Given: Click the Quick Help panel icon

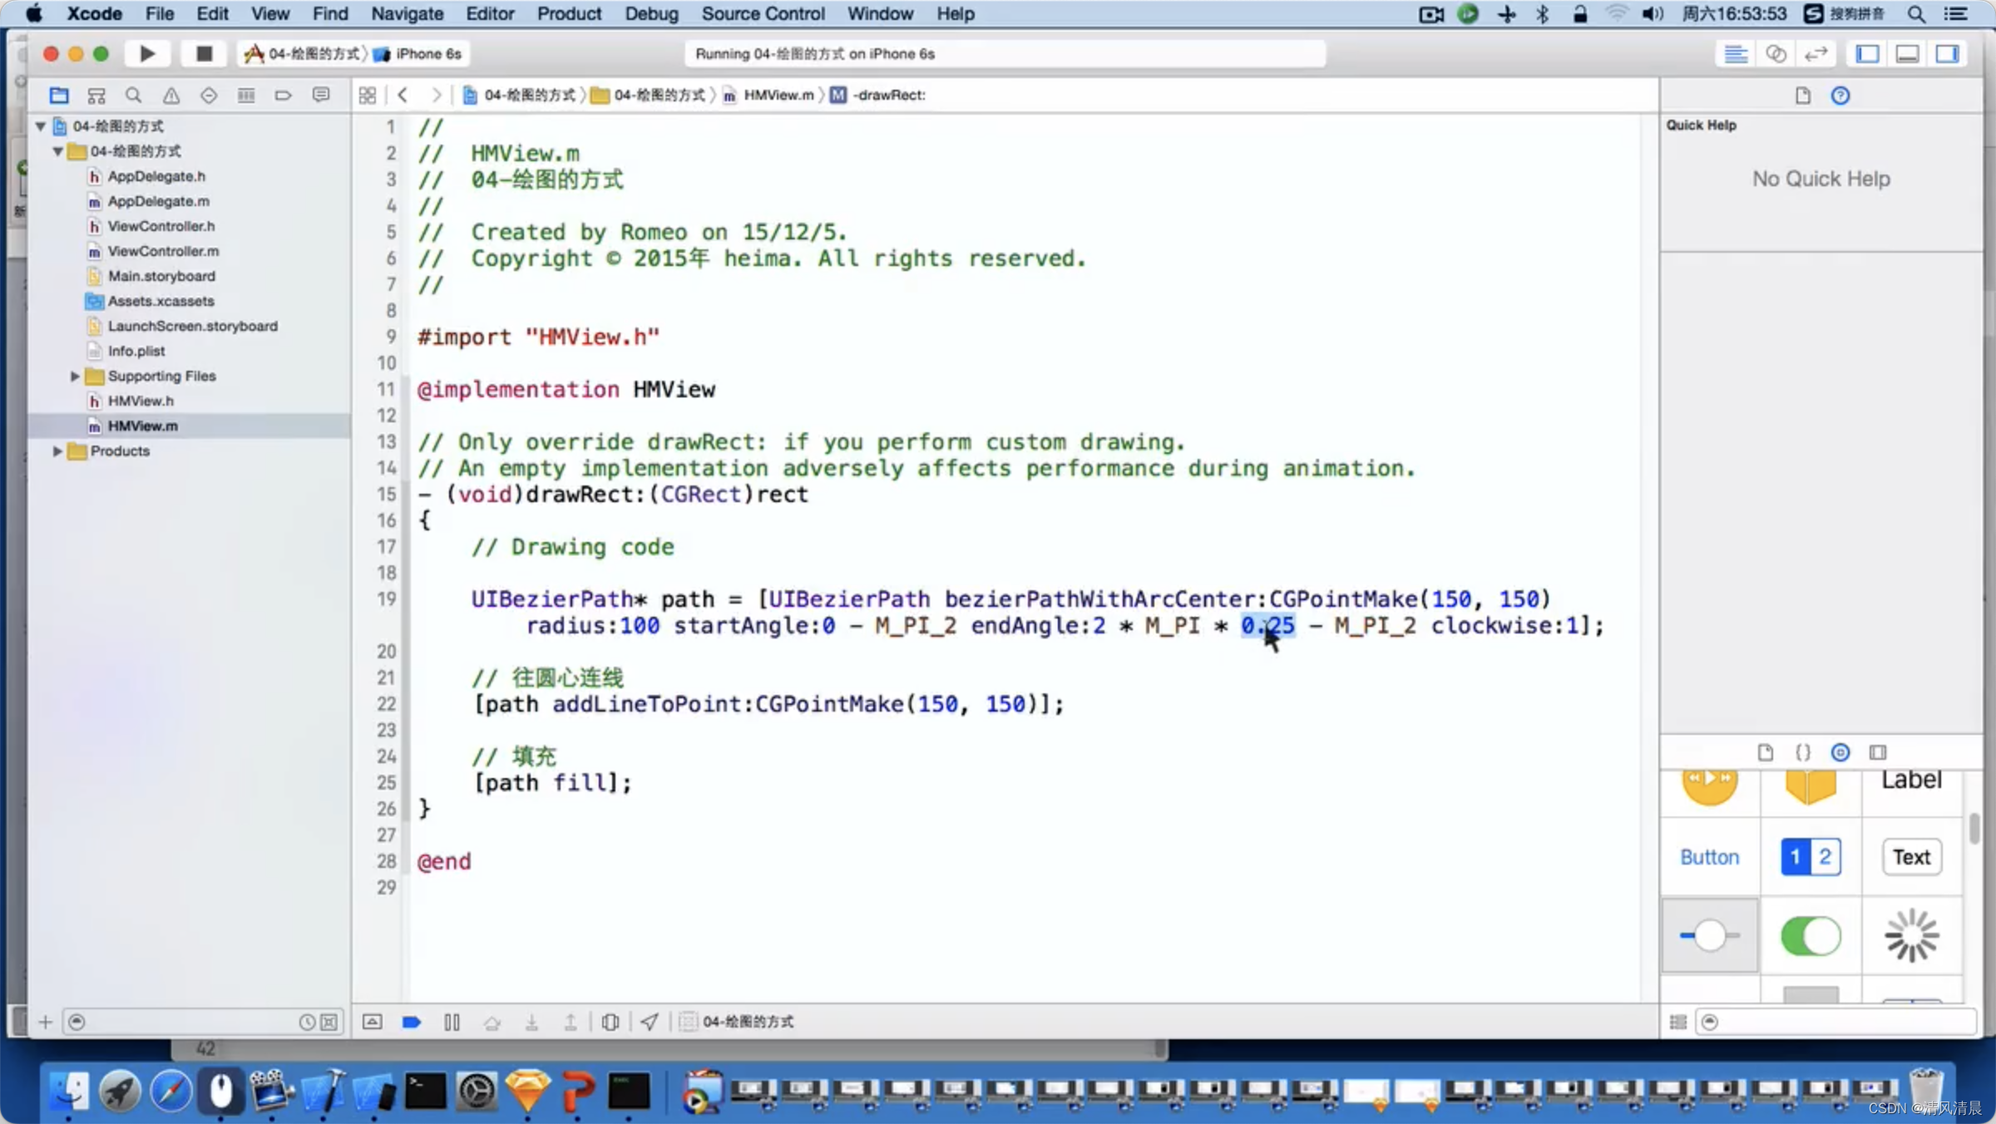Looking at the screenshot, I should tap(1840, 93).
